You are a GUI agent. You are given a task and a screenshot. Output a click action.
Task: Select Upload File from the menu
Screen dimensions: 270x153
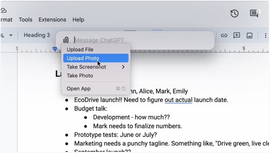coord(80,50)
